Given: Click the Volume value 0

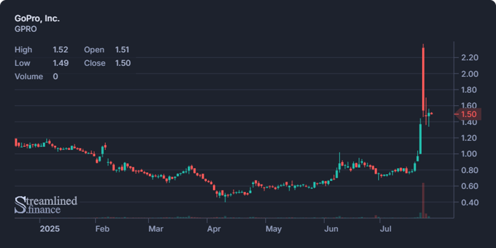Looking at the screenshot, I should coord(55,77).
